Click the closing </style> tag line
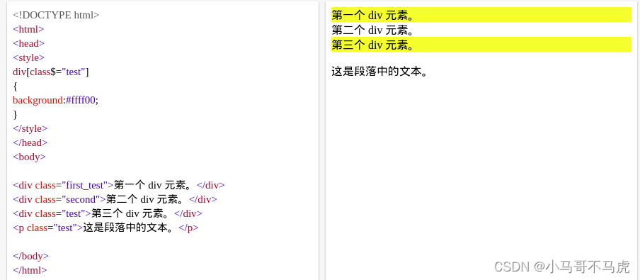Viewport: 640px width, 280px height. (30, 128)
